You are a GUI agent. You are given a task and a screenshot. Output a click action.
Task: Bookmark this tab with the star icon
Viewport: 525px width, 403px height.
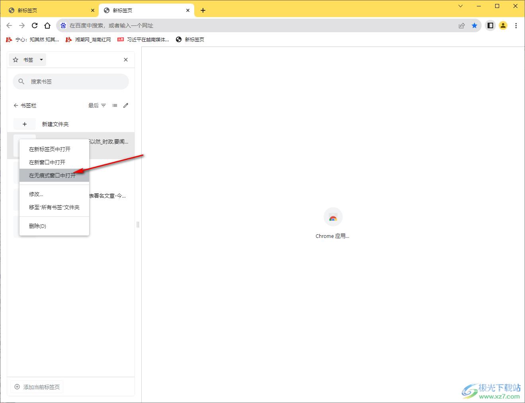coord(474,25)
